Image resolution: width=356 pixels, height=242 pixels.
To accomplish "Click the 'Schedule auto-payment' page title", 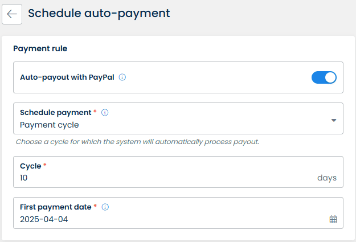I will tap(99, 13).
